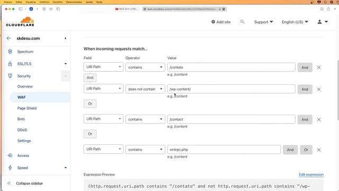
Task: Click the Safari downloads icon
Action: coord(322,9)
